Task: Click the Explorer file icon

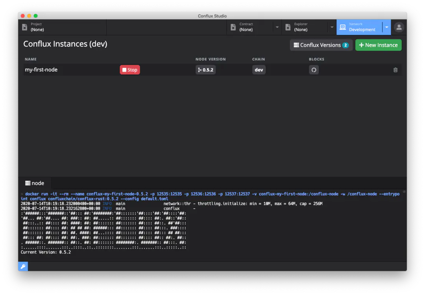Action: pyautogui.click(x=288, y=27)
